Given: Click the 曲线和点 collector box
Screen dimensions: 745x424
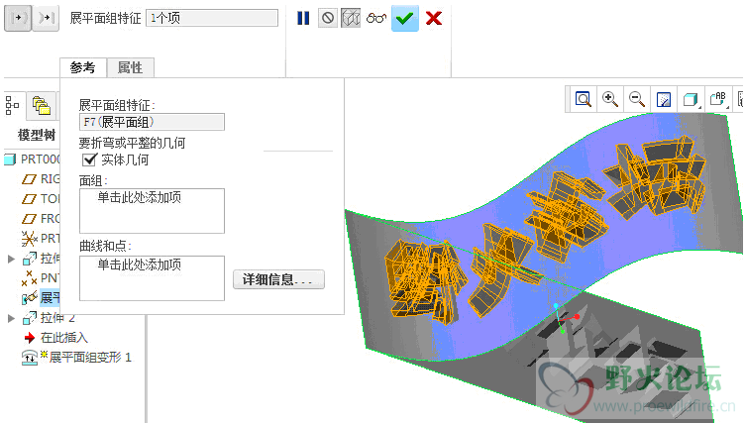Looking at the screenshot, I should click(x=152, y=278).
